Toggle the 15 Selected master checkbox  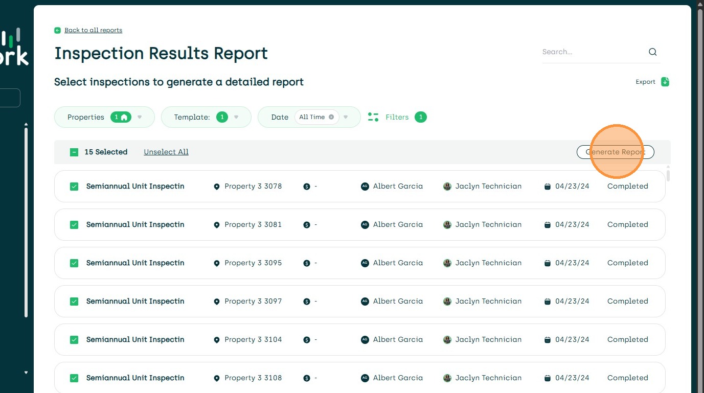[74, 152]
